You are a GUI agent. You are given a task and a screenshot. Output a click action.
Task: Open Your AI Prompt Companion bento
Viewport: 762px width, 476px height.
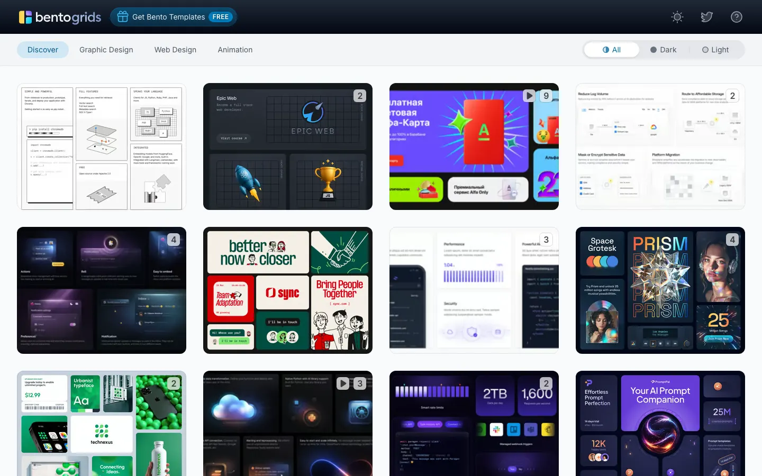coord(660,423)
